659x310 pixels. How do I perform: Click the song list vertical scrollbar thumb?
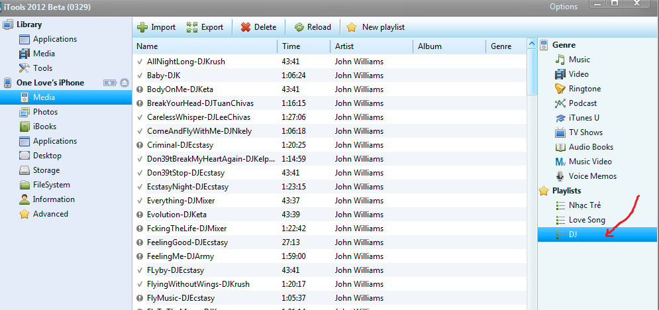pos(532,72)
